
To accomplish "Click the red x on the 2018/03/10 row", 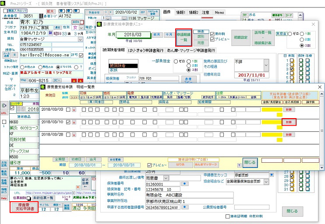I will pyautogui.click(x=74, y=122).
